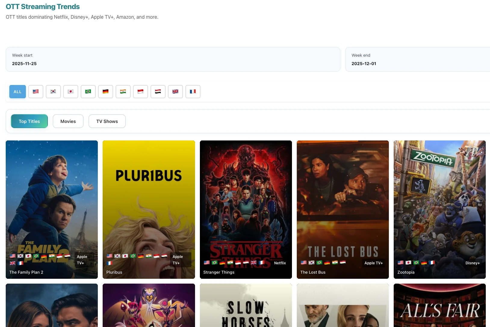
Task: Filter by the Germany flag
Action: coord(105,92)
